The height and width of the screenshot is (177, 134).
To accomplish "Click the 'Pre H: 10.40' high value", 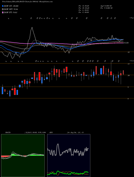I will 84,8.
